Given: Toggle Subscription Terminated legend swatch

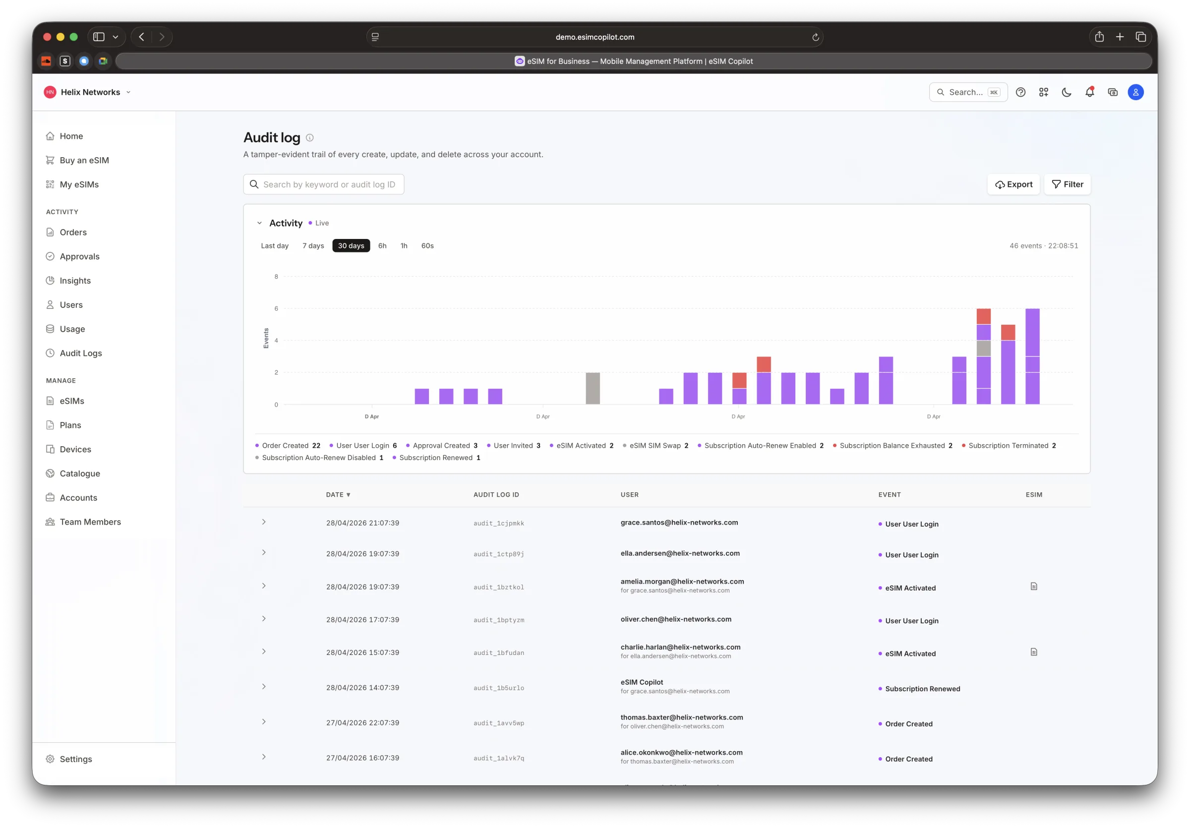Looking at the screenshot, I should click(963, 446).
